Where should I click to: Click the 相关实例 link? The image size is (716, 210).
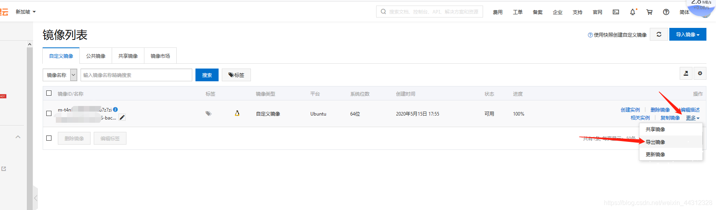(x=640, y=118)
